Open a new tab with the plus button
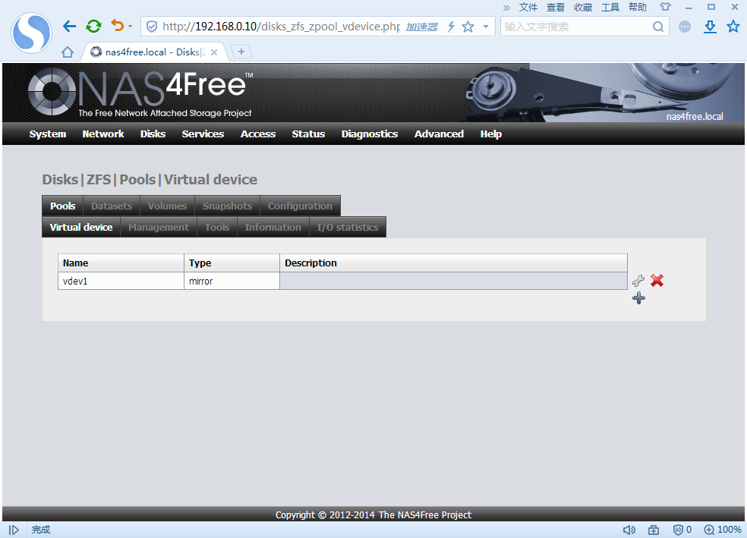This screenshot has width=747, height=538. coord(241,52)
